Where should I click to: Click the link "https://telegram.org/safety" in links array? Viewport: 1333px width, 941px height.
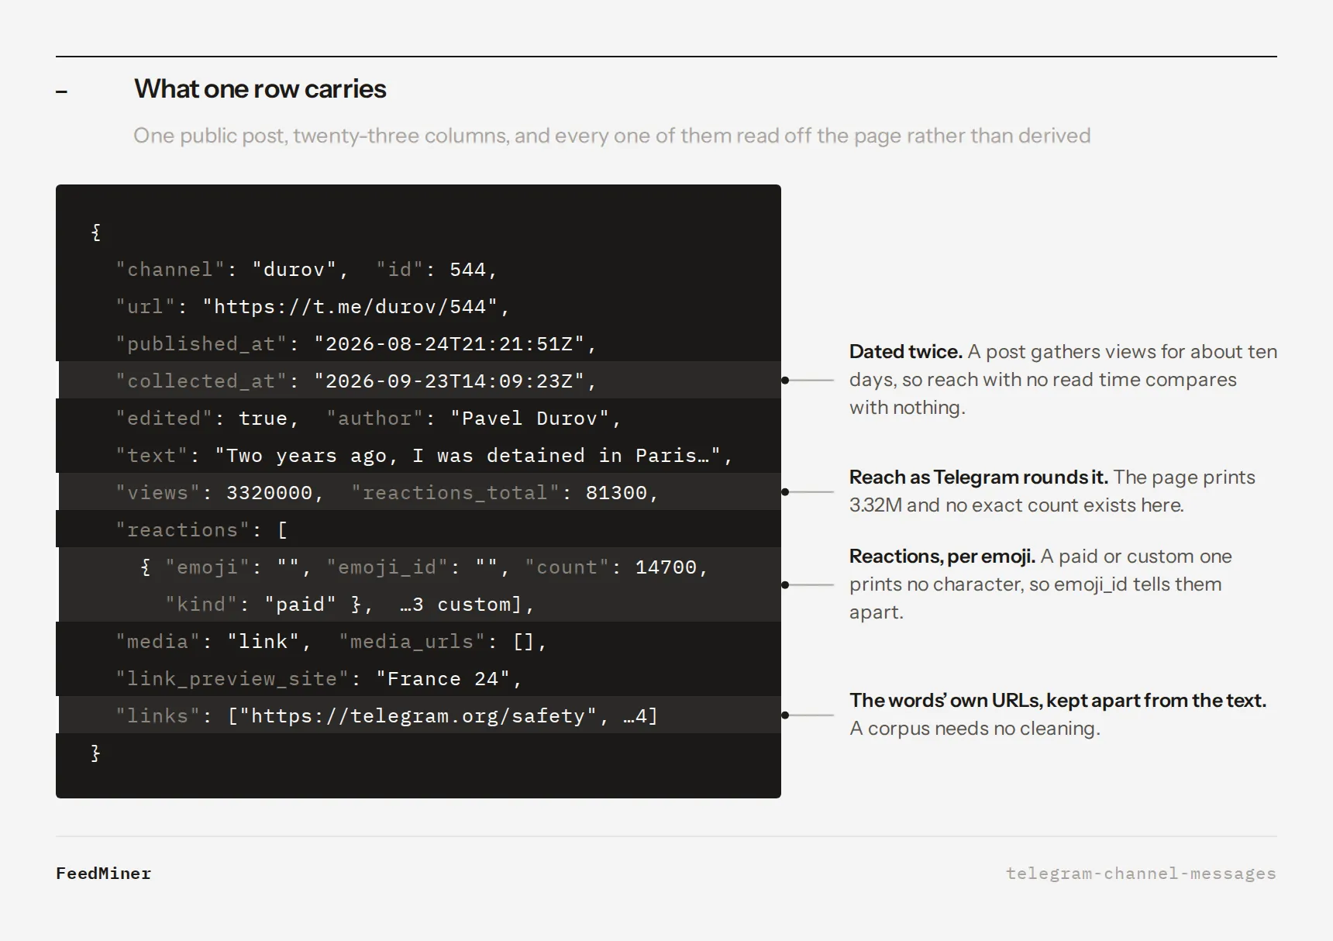point(418,716)
